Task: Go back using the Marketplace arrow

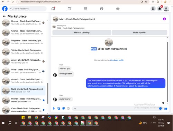Action: tap(4, 16)
